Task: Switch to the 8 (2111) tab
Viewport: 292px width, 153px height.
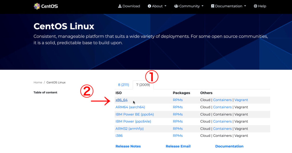Action: tap(123, 85)
